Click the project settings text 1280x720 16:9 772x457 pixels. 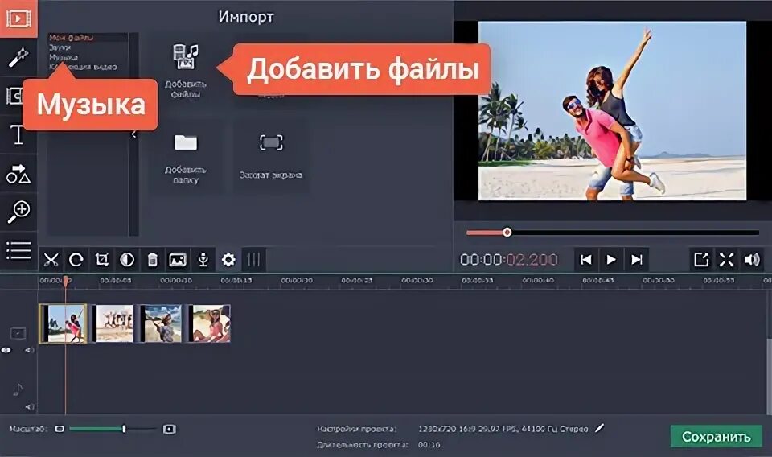coord(503,429)
